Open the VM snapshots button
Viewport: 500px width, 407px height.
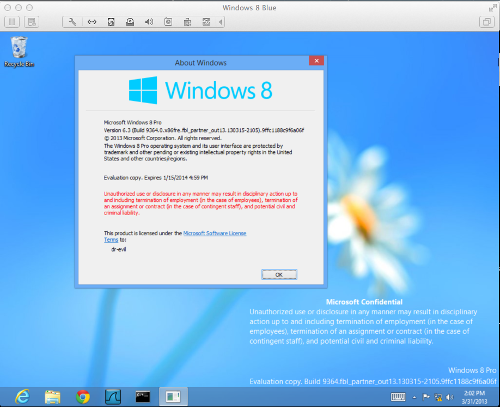pos(32,22)
